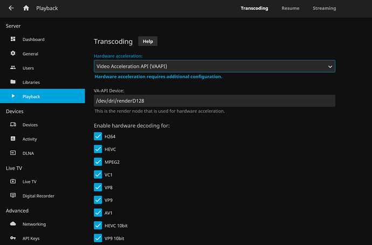The image size is (372, 245).
Task: Open the Activity sidebar link
Action: tap(30, 139)
